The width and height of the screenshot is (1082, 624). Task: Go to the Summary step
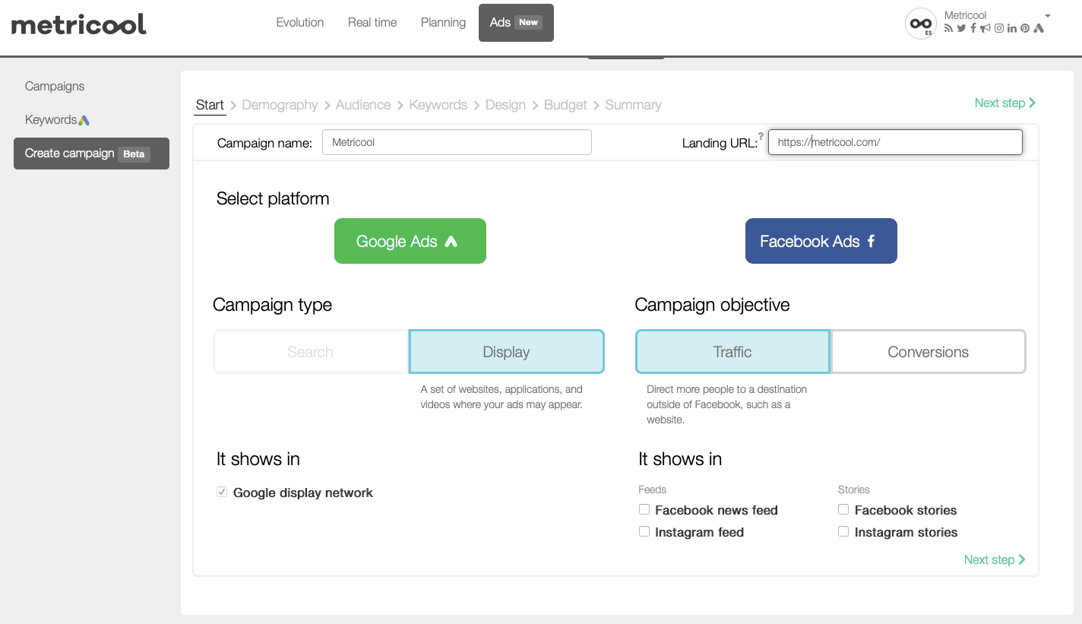(633, 105)
